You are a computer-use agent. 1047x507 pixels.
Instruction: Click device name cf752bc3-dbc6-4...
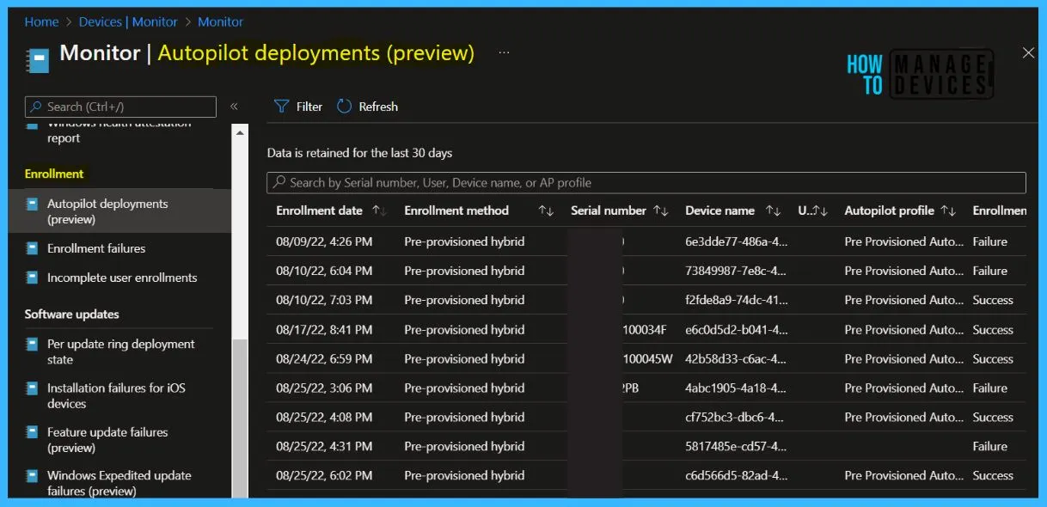pyautogui.click(x=735, y=417)
